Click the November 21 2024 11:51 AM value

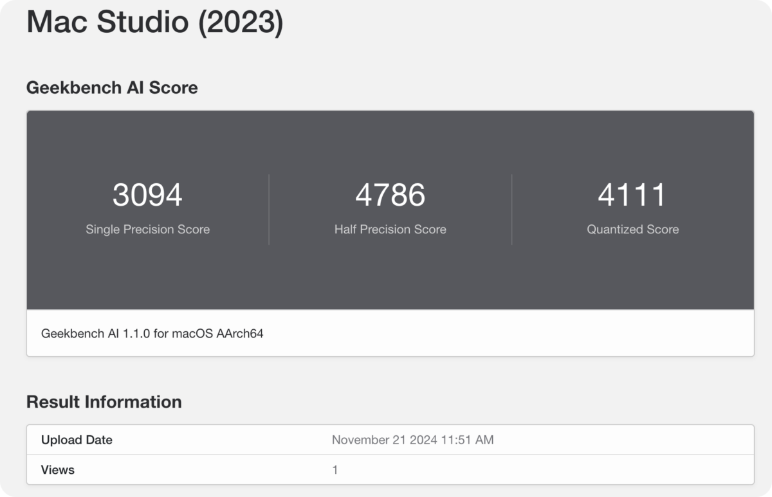click(x=412, y=440)
